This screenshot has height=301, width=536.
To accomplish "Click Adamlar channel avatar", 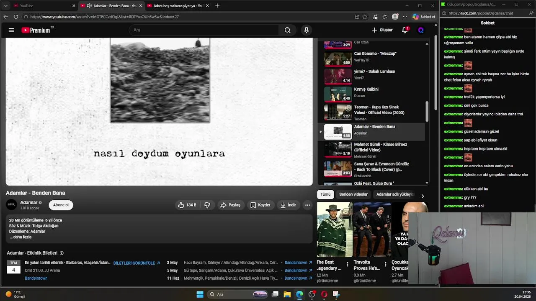I will tap(11, 205).
